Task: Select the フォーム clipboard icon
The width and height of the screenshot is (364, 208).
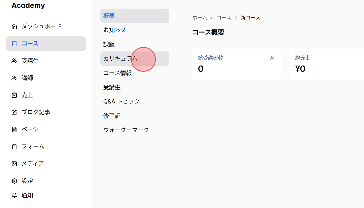Action: (x=14, y=146)
